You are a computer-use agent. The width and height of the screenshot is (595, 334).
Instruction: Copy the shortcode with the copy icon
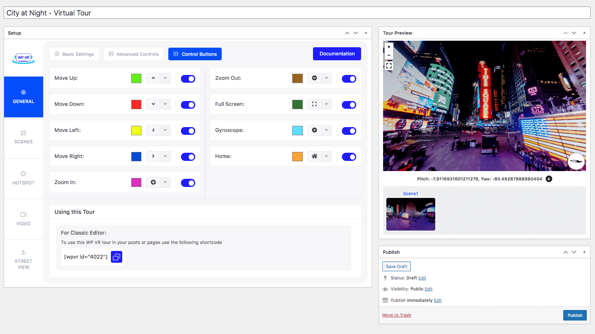pos(117,257)
